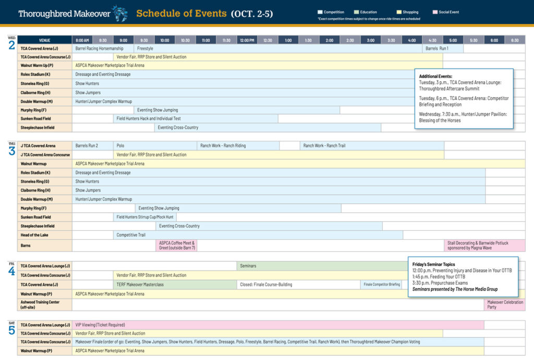Screen dimensions: 534x358
Task: Select the '12:00 PM' time header
Action: (x=247, y=40)
